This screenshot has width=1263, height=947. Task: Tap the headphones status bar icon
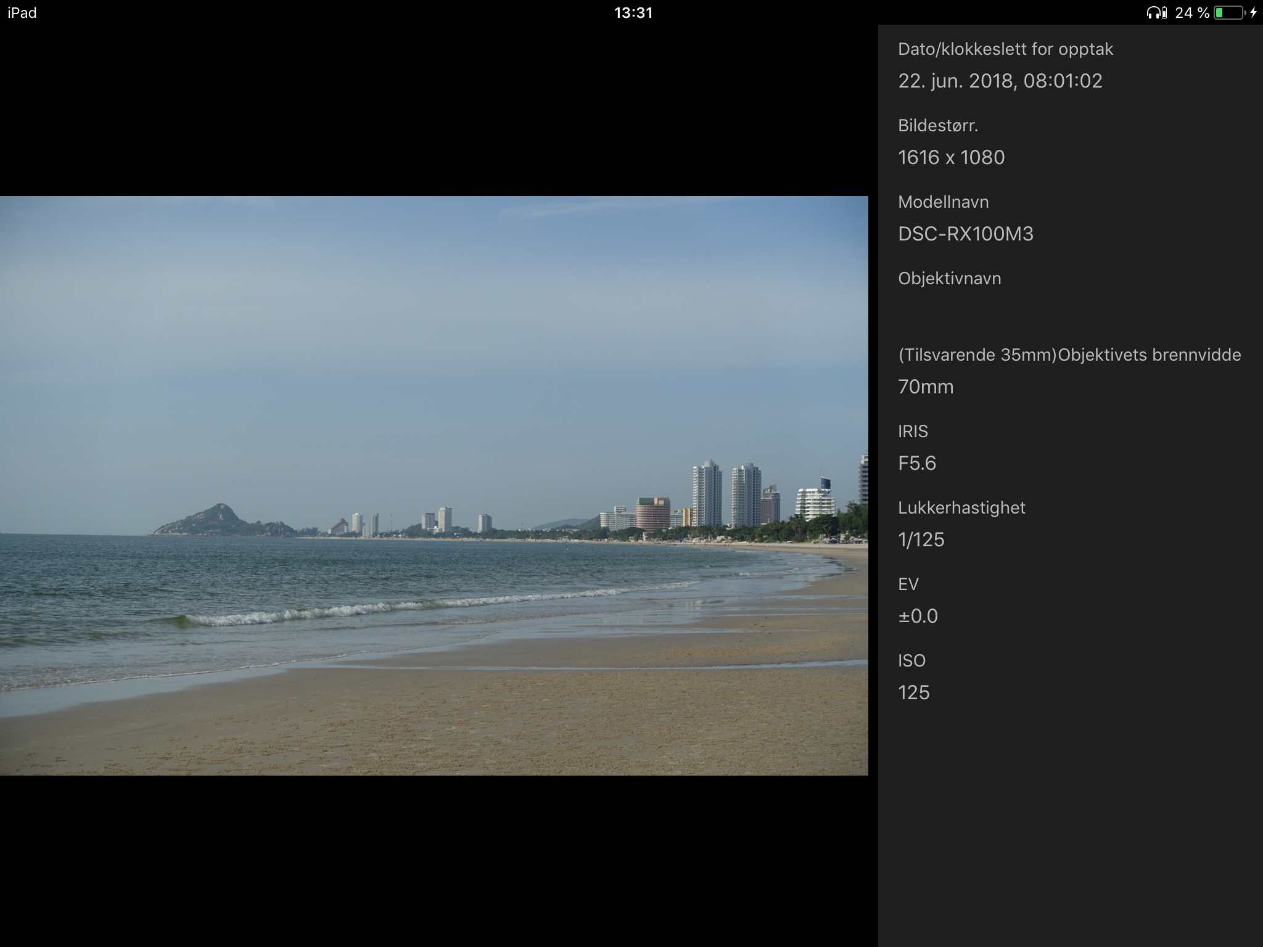click(x=1153, y=13)
